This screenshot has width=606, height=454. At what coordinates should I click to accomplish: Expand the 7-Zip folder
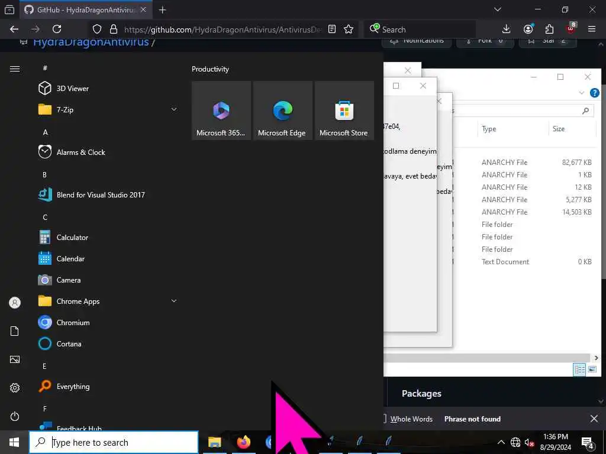point(174,109)
